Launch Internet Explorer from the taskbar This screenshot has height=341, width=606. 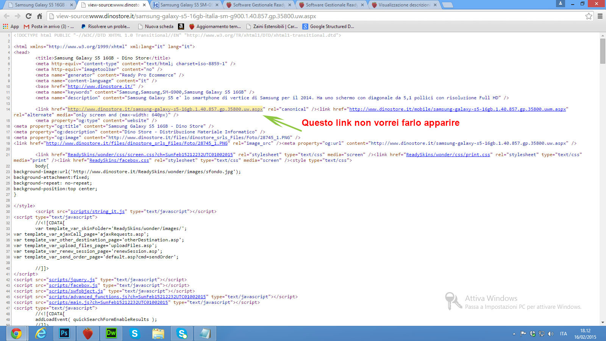[x=41, y=333]
